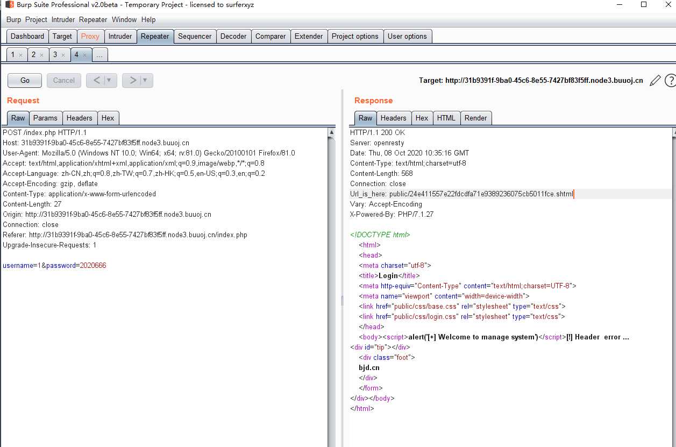Add new Repeater tab with ellipsis
This screenshot has height=447, width=676.
(100, 55)
